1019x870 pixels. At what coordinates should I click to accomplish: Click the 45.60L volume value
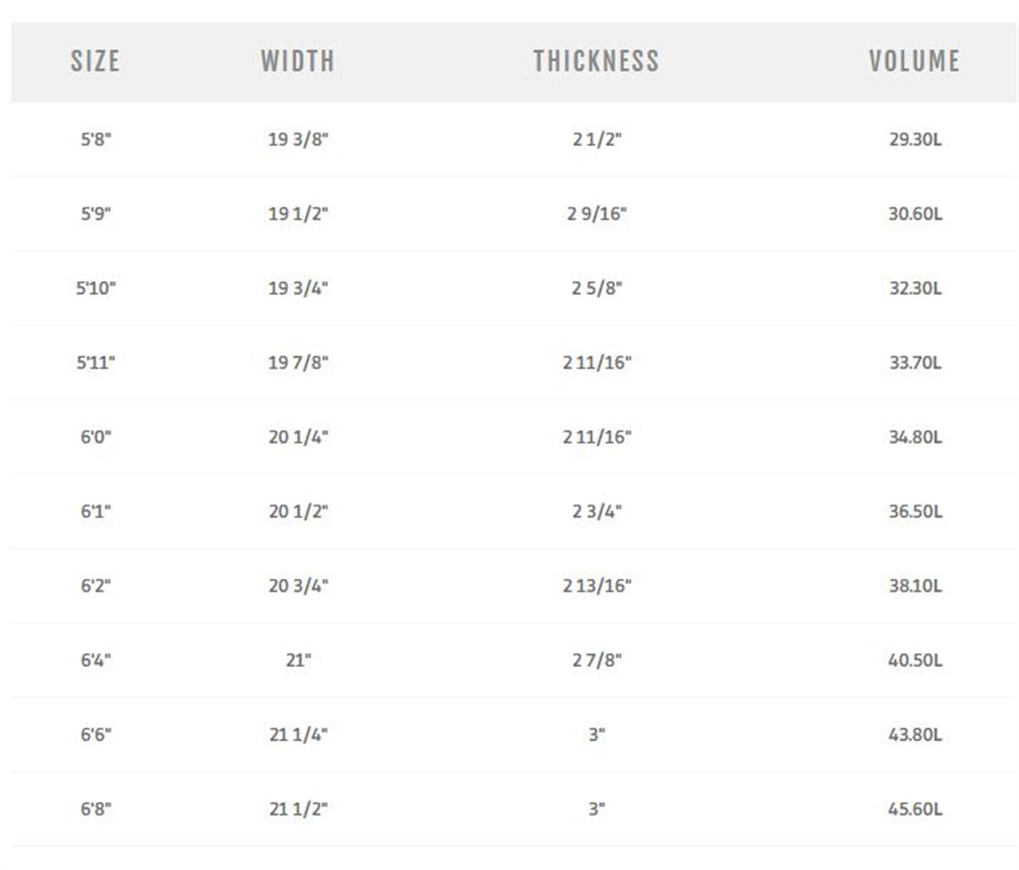click(x=915, y=809)
